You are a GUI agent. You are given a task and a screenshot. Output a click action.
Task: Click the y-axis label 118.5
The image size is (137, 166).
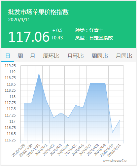pyautogui.click(x=11, y=84)
